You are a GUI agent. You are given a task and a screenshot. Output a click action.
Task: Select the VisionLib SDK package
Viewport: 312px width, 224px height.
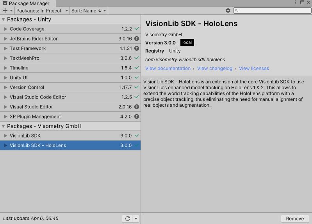click(x=70, y=136)
